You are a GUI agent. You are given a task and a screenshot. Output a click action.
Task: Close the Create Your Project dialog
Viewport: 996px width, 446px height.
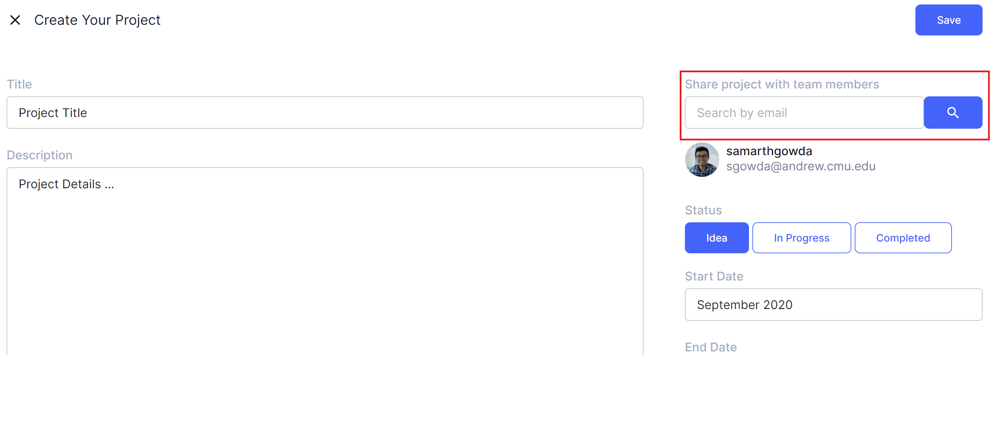(x=15, y=20)
